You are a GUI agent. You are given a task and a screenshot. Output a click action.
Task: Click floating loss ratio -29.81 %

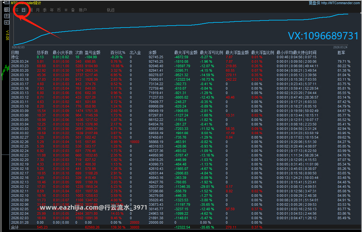click(207, 187)
